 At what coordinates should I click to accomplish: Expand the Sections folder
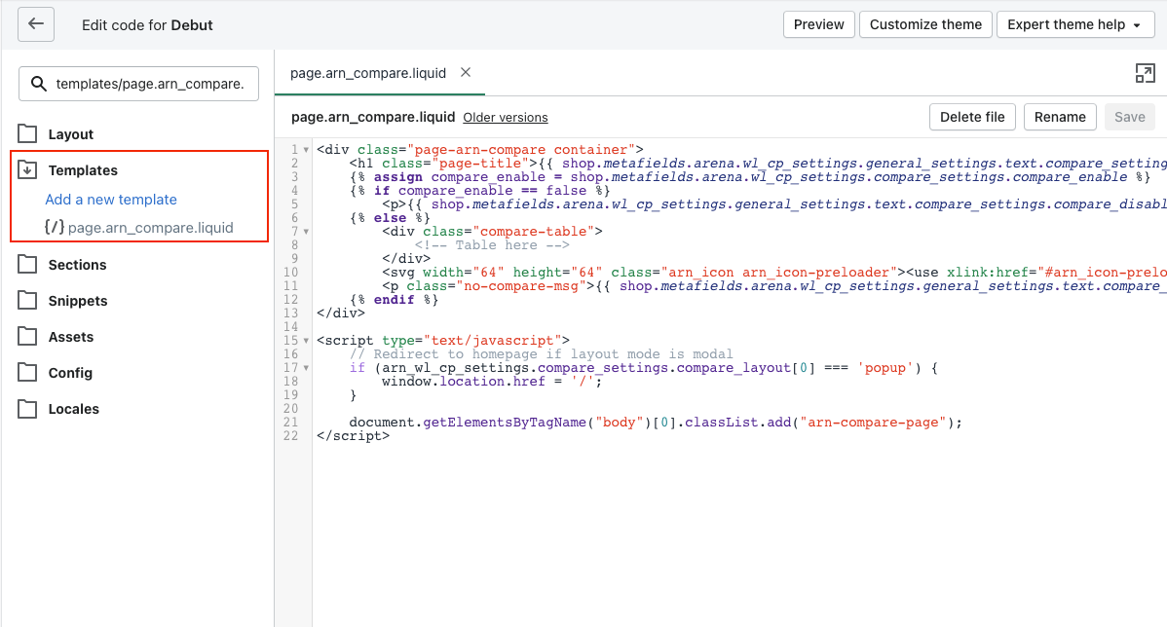tap(77, 265)
